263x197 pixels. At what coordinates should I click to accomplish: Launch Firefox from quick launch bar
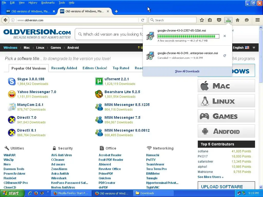pos(36,193)
